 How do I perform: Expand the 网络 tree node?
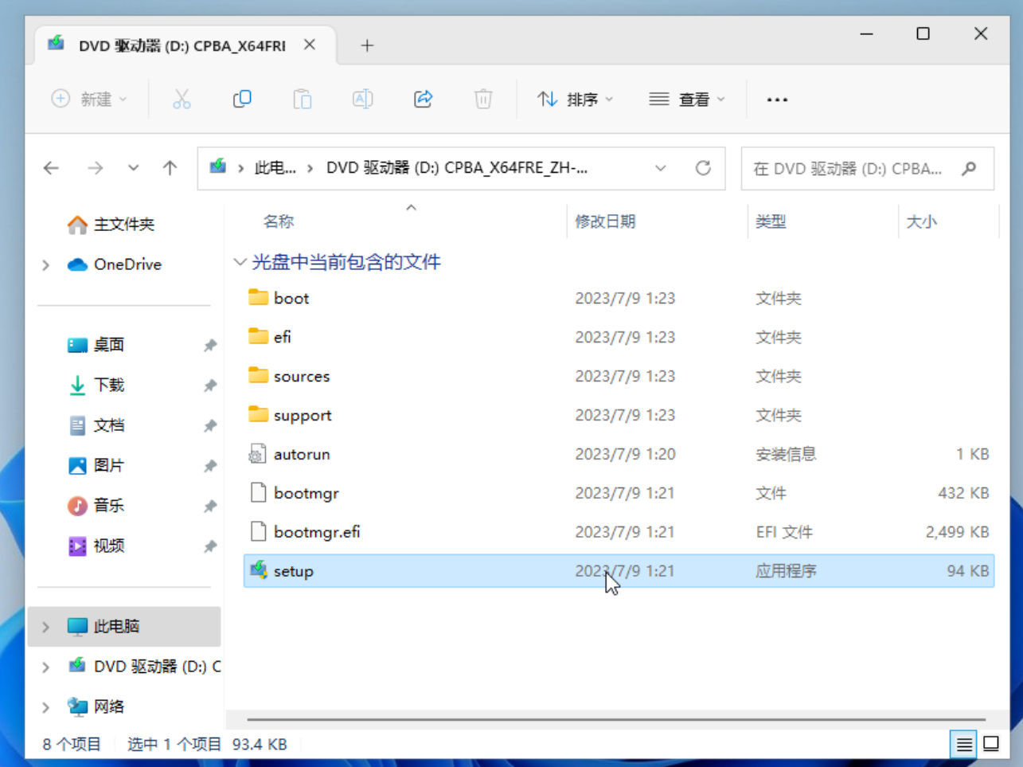pyautogui.click(x=46, y=707)
